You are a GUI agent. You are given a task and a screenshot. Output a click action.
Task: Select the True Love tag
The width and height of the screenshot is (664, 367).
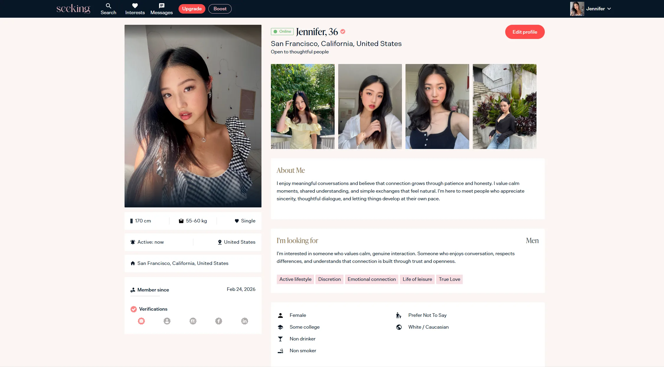(x=449, y=279)
